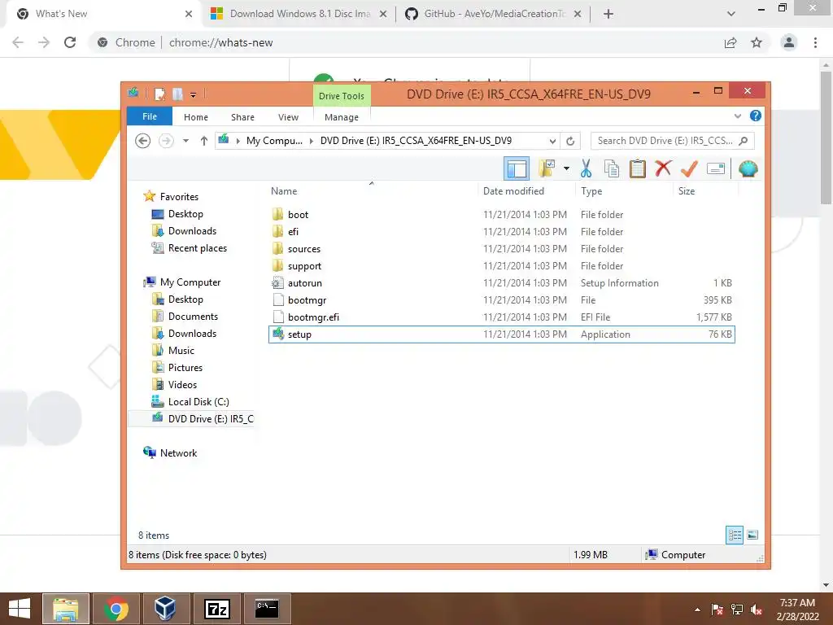Screen dimensions: 833x625
Task: Select the support folder
Action: [x=304, y=266]
